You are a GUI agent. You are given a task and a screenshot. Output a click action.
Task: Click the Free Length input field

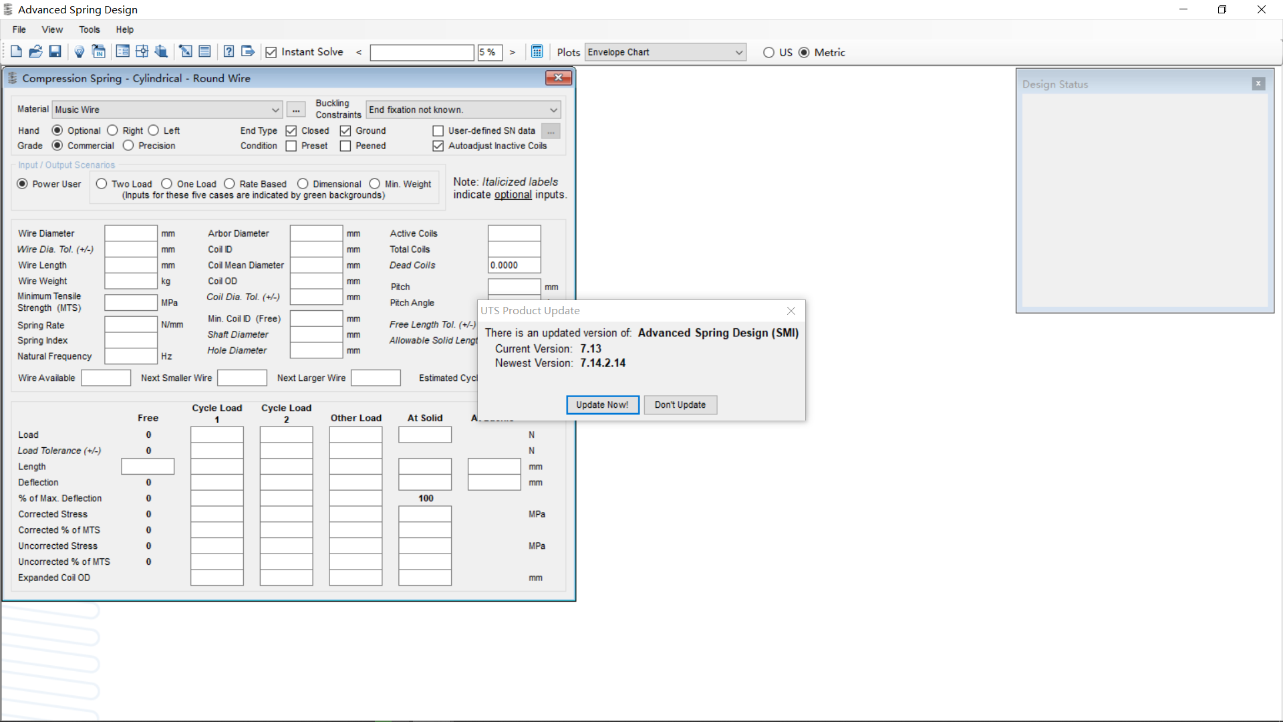click(148, 467)
